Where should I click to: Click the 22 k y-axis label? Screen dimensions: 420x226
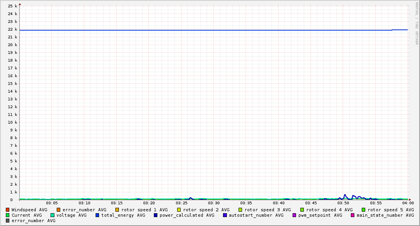click(13, 29)
